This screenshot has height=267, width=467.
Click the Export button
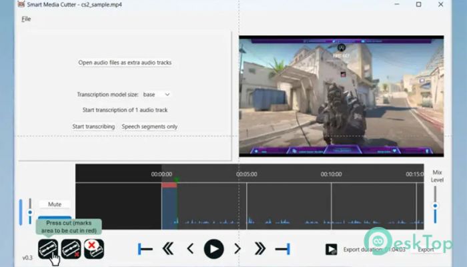click(426, 250)
